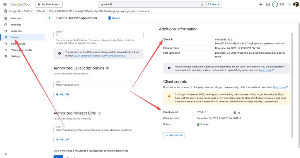Collapse the left navigation sidebar
This screenshot has height=158, width=300.
pyautogui.click(x=6, y=154)
